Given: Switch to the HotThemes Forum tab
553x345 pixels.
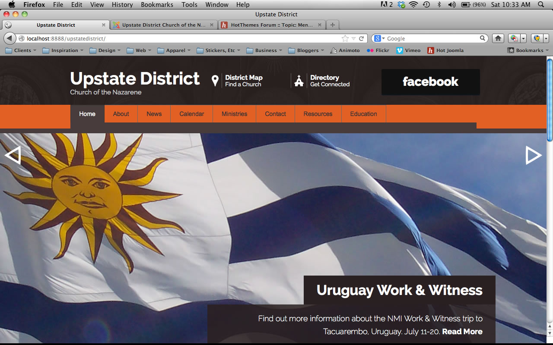Looking at the screenshot, I should tap(272, 25).
